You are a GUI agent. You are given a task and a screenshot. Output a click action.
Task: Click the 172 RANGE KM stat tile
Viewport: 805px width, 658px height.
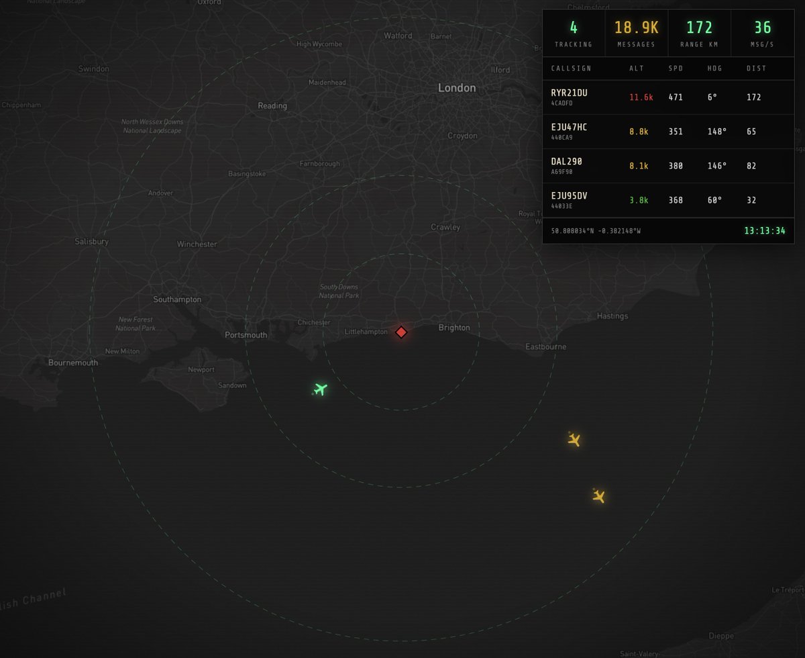tap(699, 34)
